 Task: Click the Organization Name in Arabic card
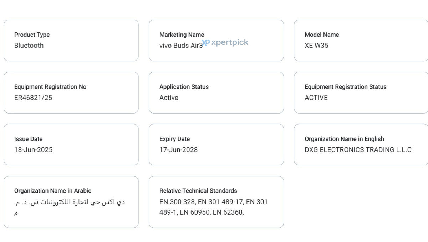click(x=71, y=202)
